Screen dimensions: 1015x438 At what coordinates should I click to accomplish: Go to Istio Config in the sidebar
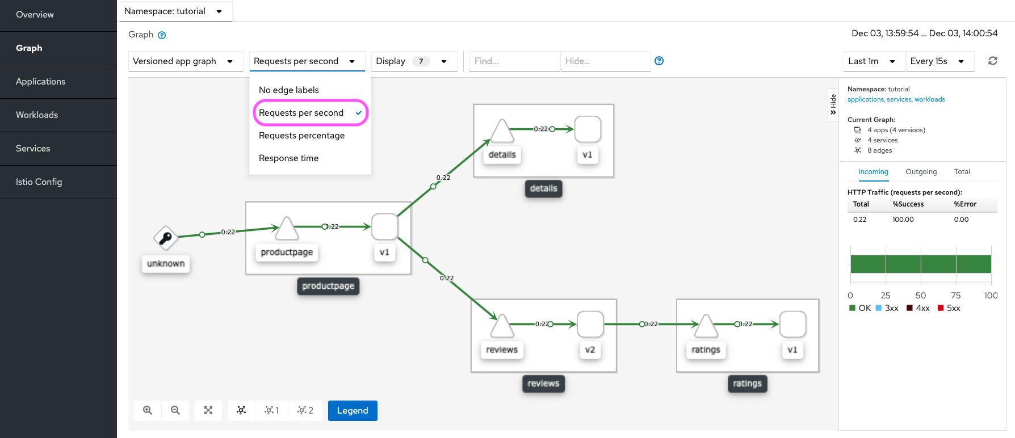tap(58, 182)
